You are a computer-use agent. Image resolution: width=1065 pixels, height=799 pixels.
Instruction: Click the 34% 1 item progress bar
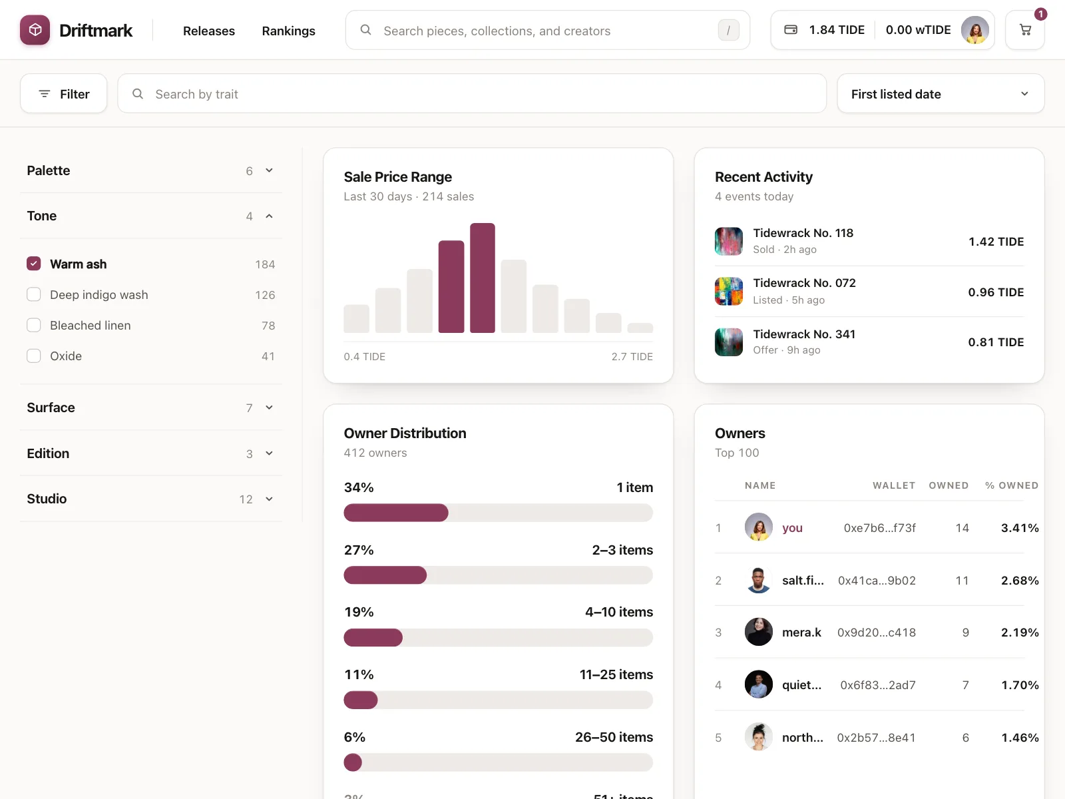(x=498, y=513)
